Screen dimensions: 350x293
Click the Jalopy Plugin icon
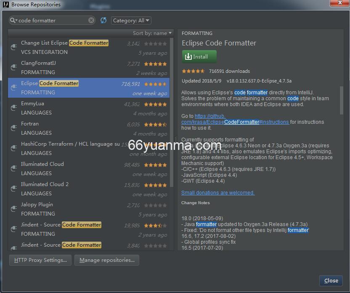(x=13, y=209)
